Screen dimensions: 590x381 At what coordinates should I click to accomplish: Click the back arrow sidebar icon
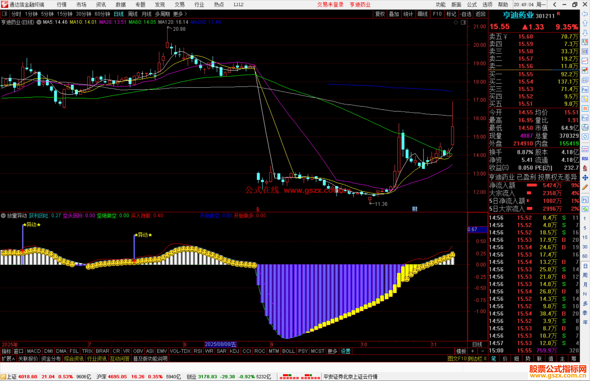click(585, 14)
